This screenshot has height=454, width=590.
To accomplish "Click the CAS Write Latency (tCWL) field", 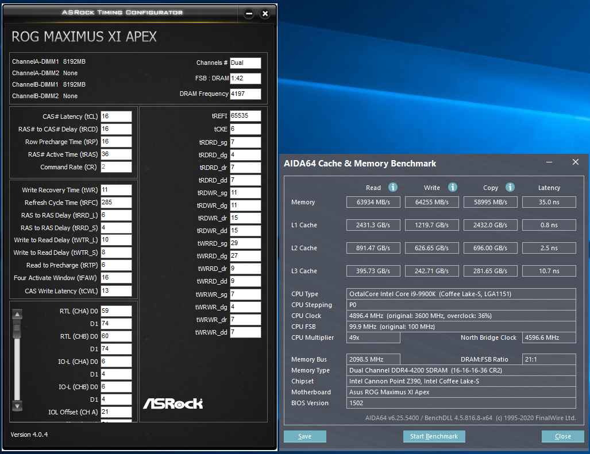I will (116, 291).
